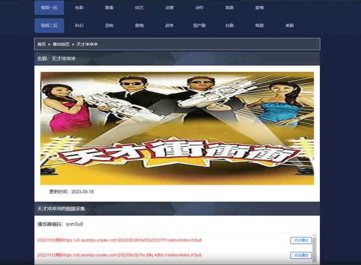361x265 pixels.
Task: Select the 剧集 navigation item
Action: [109, 8]
